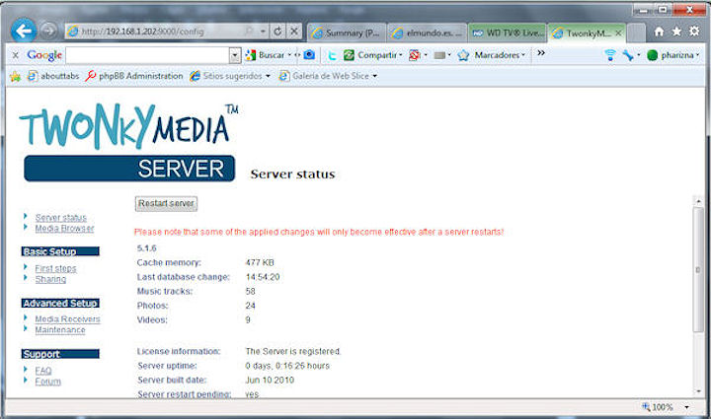Open the Maintenance link
Viewport: 711px width, 419px height.
click(x=60, y=330)
